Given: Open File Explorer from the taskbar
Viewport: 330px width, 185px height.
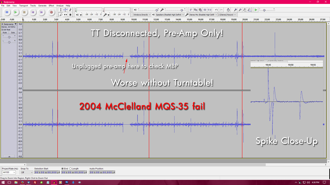Looking at the screenshot, I should point(16,182).
